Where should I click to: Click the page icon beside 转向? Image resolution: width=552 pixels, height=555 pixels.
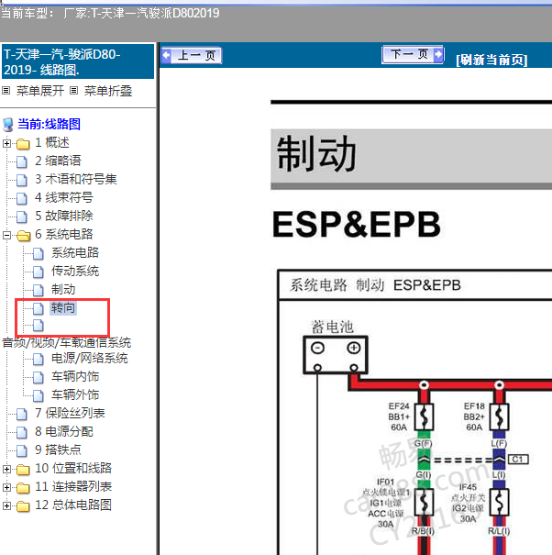(39, 308)
